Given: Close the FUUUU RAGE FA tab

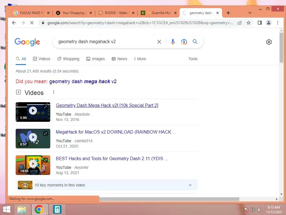Looking at the screenshot, I should point(48,13).
